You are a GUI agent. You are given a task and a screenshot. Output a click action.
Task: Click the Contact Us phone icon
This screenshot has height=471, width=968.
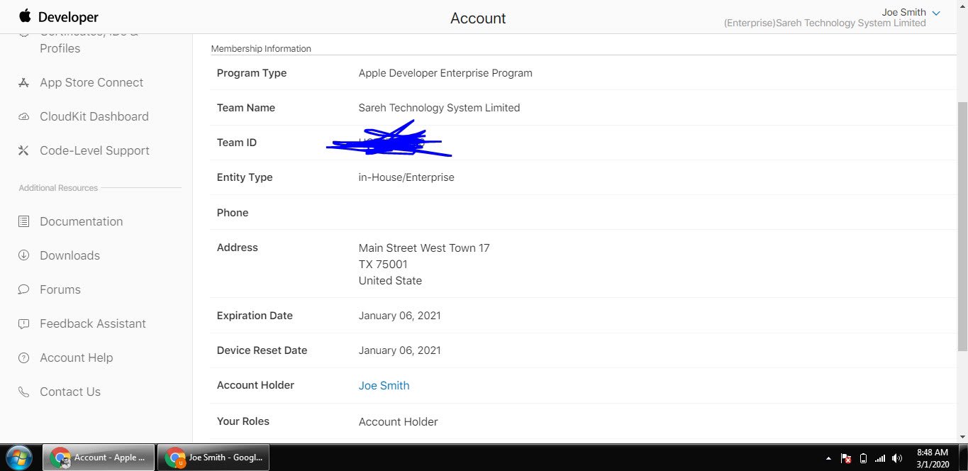[x=23, y=392]
